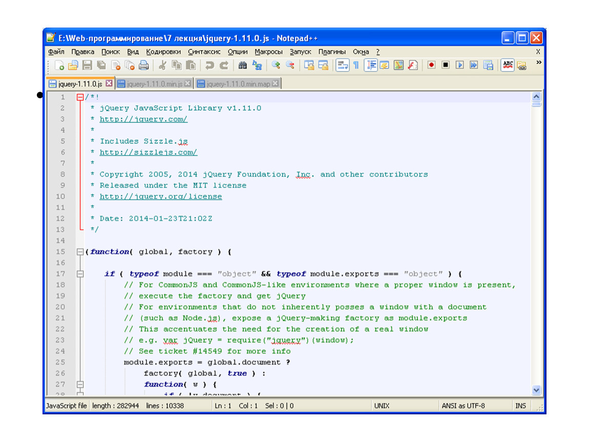Click the Cut scissors icon
The width and height of the screenshot is (589, 442).
[162, 65]
